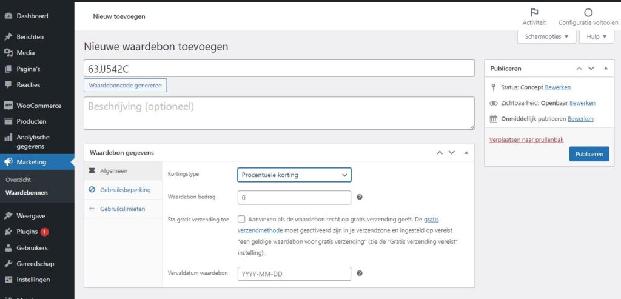Show help tooltip for Vervaldatum waardebon
621x299 pixels.
359,273
